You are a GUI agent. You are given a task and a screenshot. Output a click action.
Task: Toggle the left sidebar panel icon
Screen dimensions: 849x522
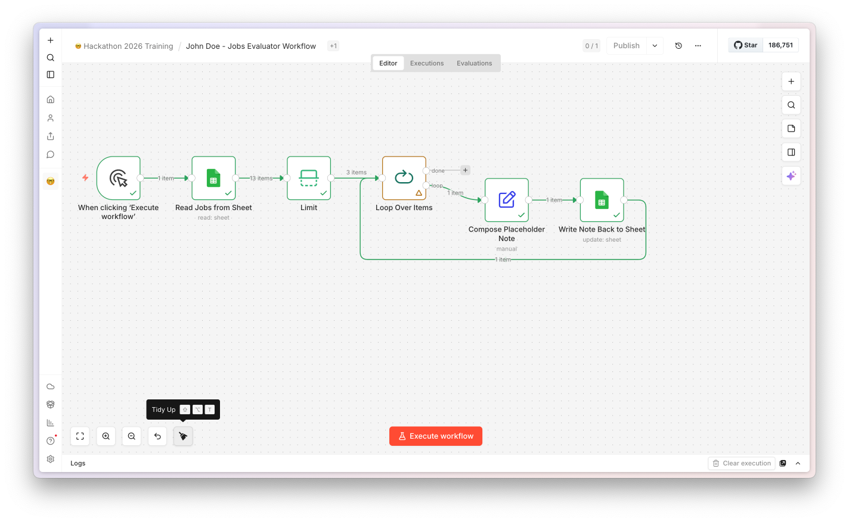click(x=51, y=74)
